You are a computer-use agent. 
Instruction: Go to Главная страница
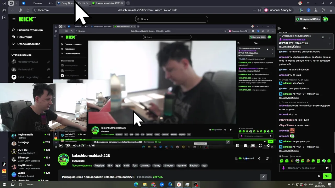click(27, 30)
